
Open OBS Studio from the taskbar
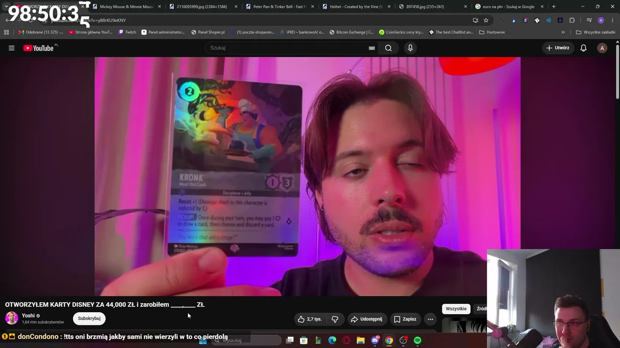coord(403,340)
